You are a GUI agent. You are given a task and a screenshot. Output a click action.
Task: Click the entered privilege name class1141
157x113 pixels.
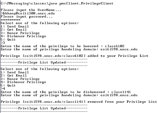tap(121, 92)
